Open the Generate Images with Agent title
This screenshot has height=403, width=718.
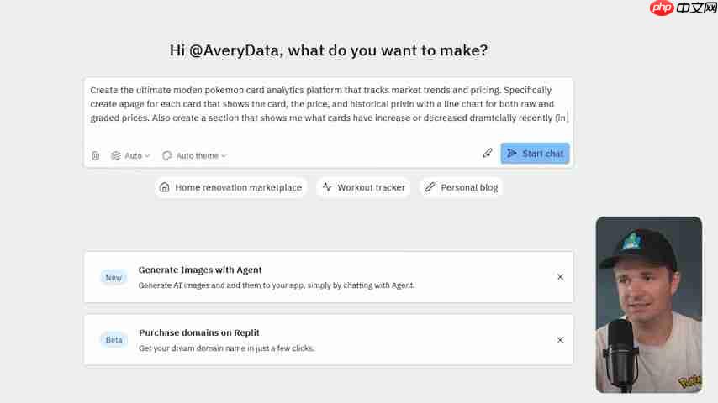coord(200,270)
